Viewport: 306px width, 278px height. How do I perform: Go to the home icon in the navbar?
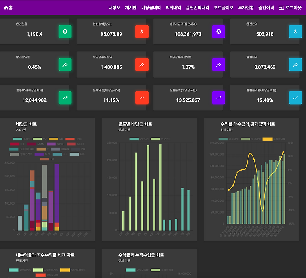[6, 8]
